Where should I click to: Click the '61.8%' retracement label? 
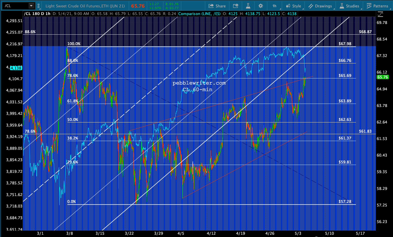73,101
